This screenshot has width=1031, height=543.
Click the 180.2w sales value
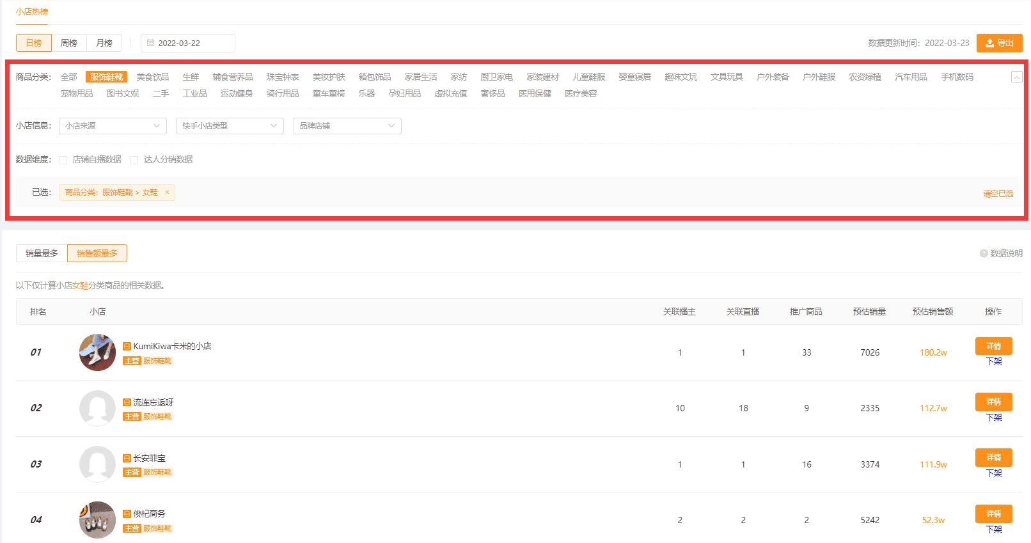click(x=933, y=352)
